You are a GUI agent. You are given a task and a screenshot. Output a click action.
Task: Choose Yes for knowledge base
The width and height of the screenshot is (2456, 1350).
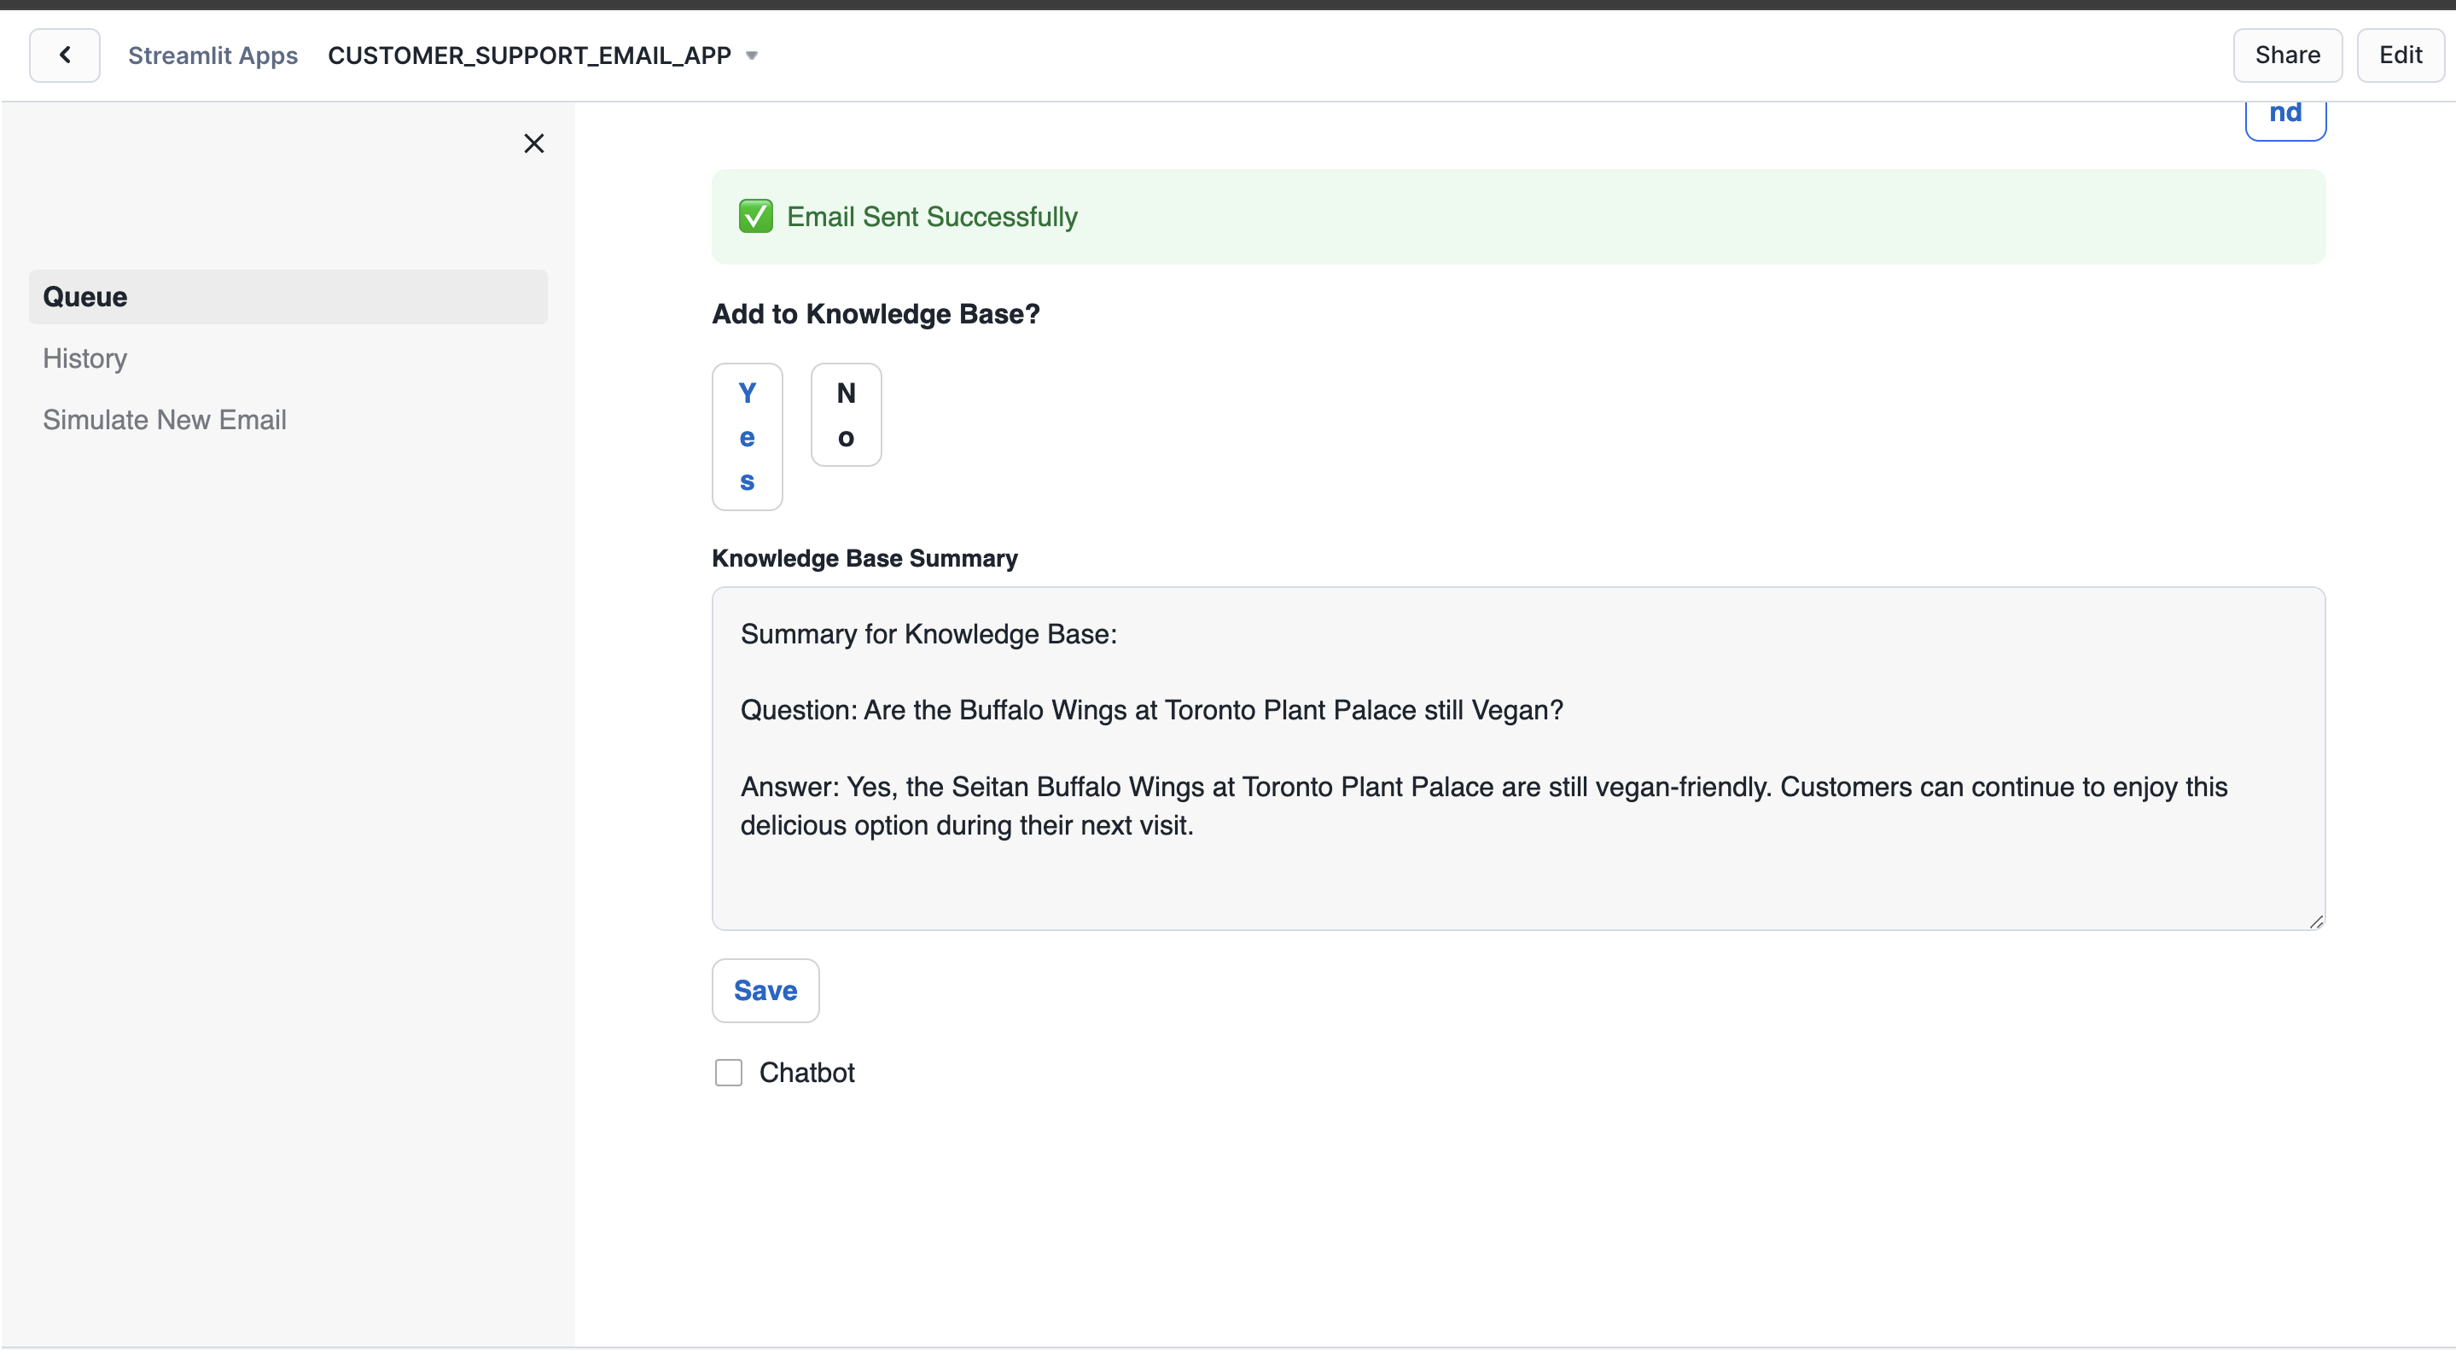point(748,437)
